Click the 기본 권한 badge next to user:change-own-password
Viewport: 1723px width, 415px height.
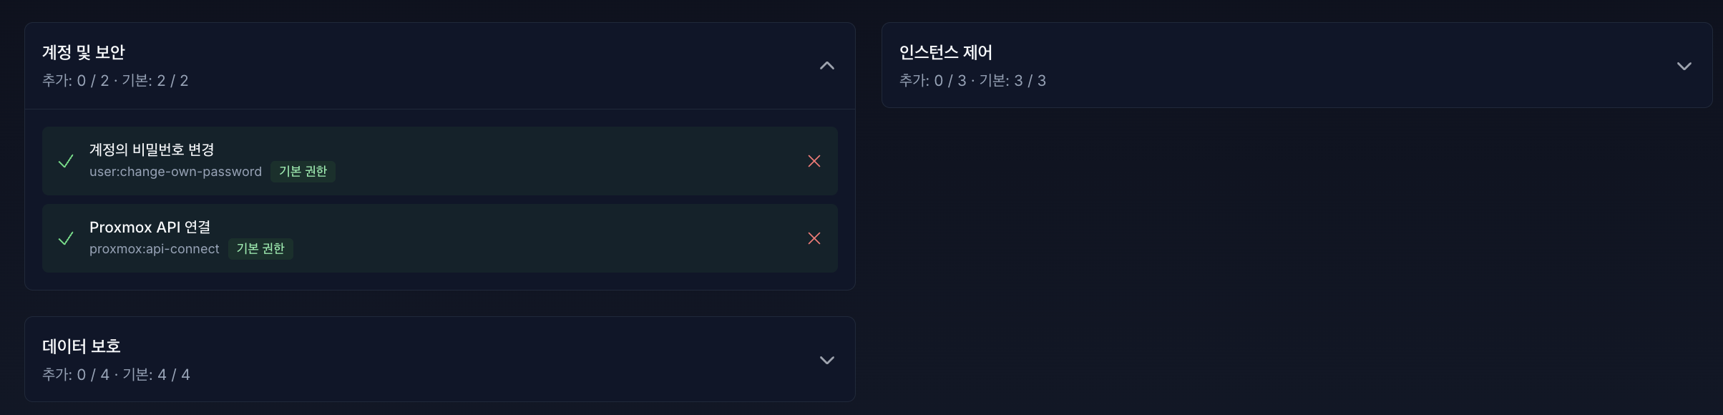(303, 172)
